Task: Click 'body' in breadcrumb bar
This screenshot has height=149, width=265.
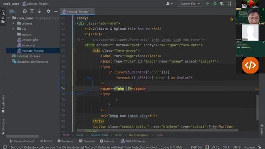Action: point(79,135)
